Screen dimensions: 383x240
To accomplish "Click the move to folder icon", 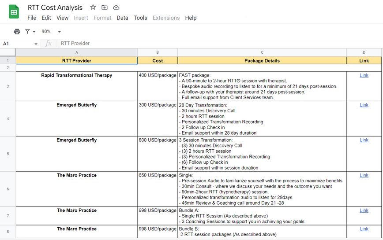I will (105, 7).
